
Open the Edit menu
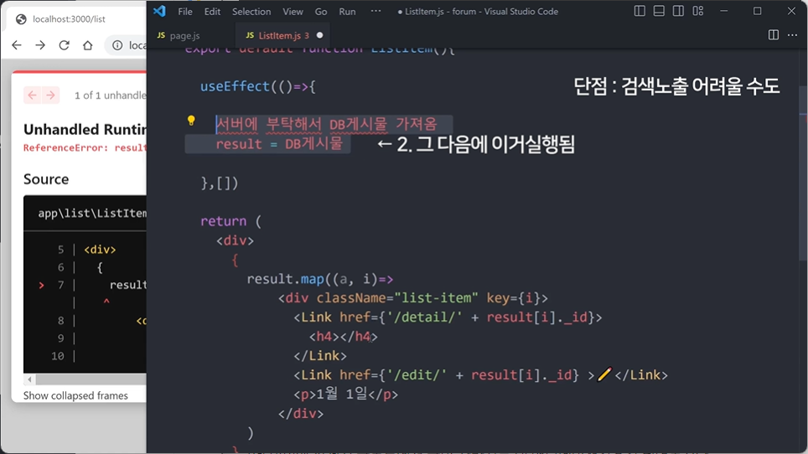(212, 12)
